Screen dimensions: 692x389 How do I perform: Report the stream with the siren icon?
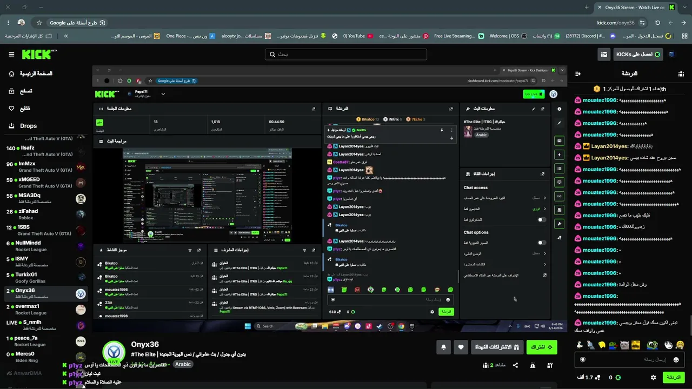click(533, 365)
